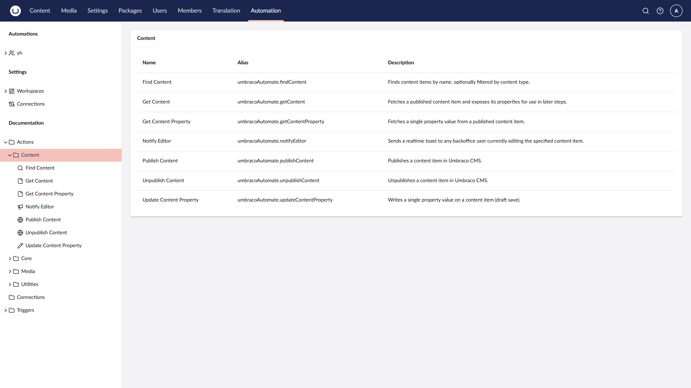The image size is (691, 388).
Task: Click the Get Content Property document icon
Action: 21,194
